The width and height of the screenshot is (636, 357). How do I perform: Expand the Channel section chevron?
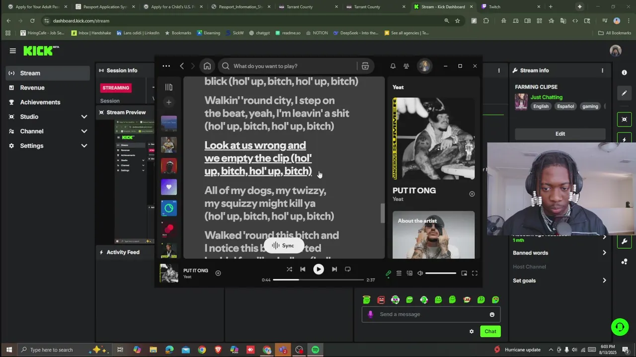pos(84,131)
